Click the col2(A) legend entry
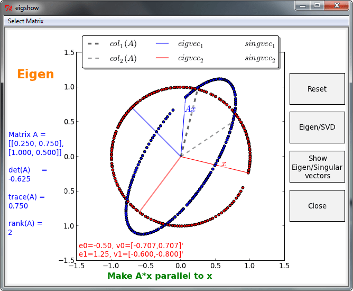The width and height of the screenshot is (353, 291). point(123,59)
